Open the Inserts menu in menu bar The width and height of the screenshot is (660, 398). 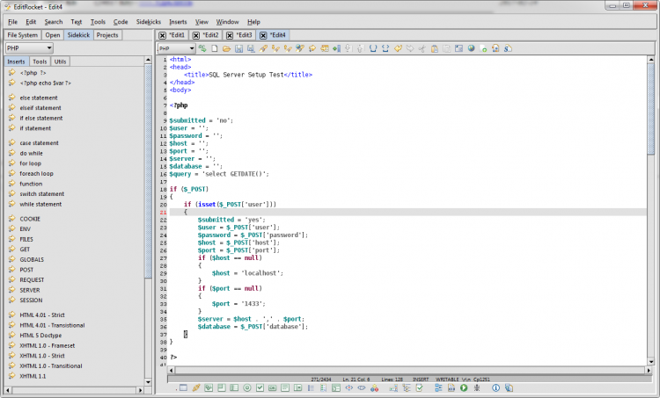pyautogui.click(x=178, y=21)
